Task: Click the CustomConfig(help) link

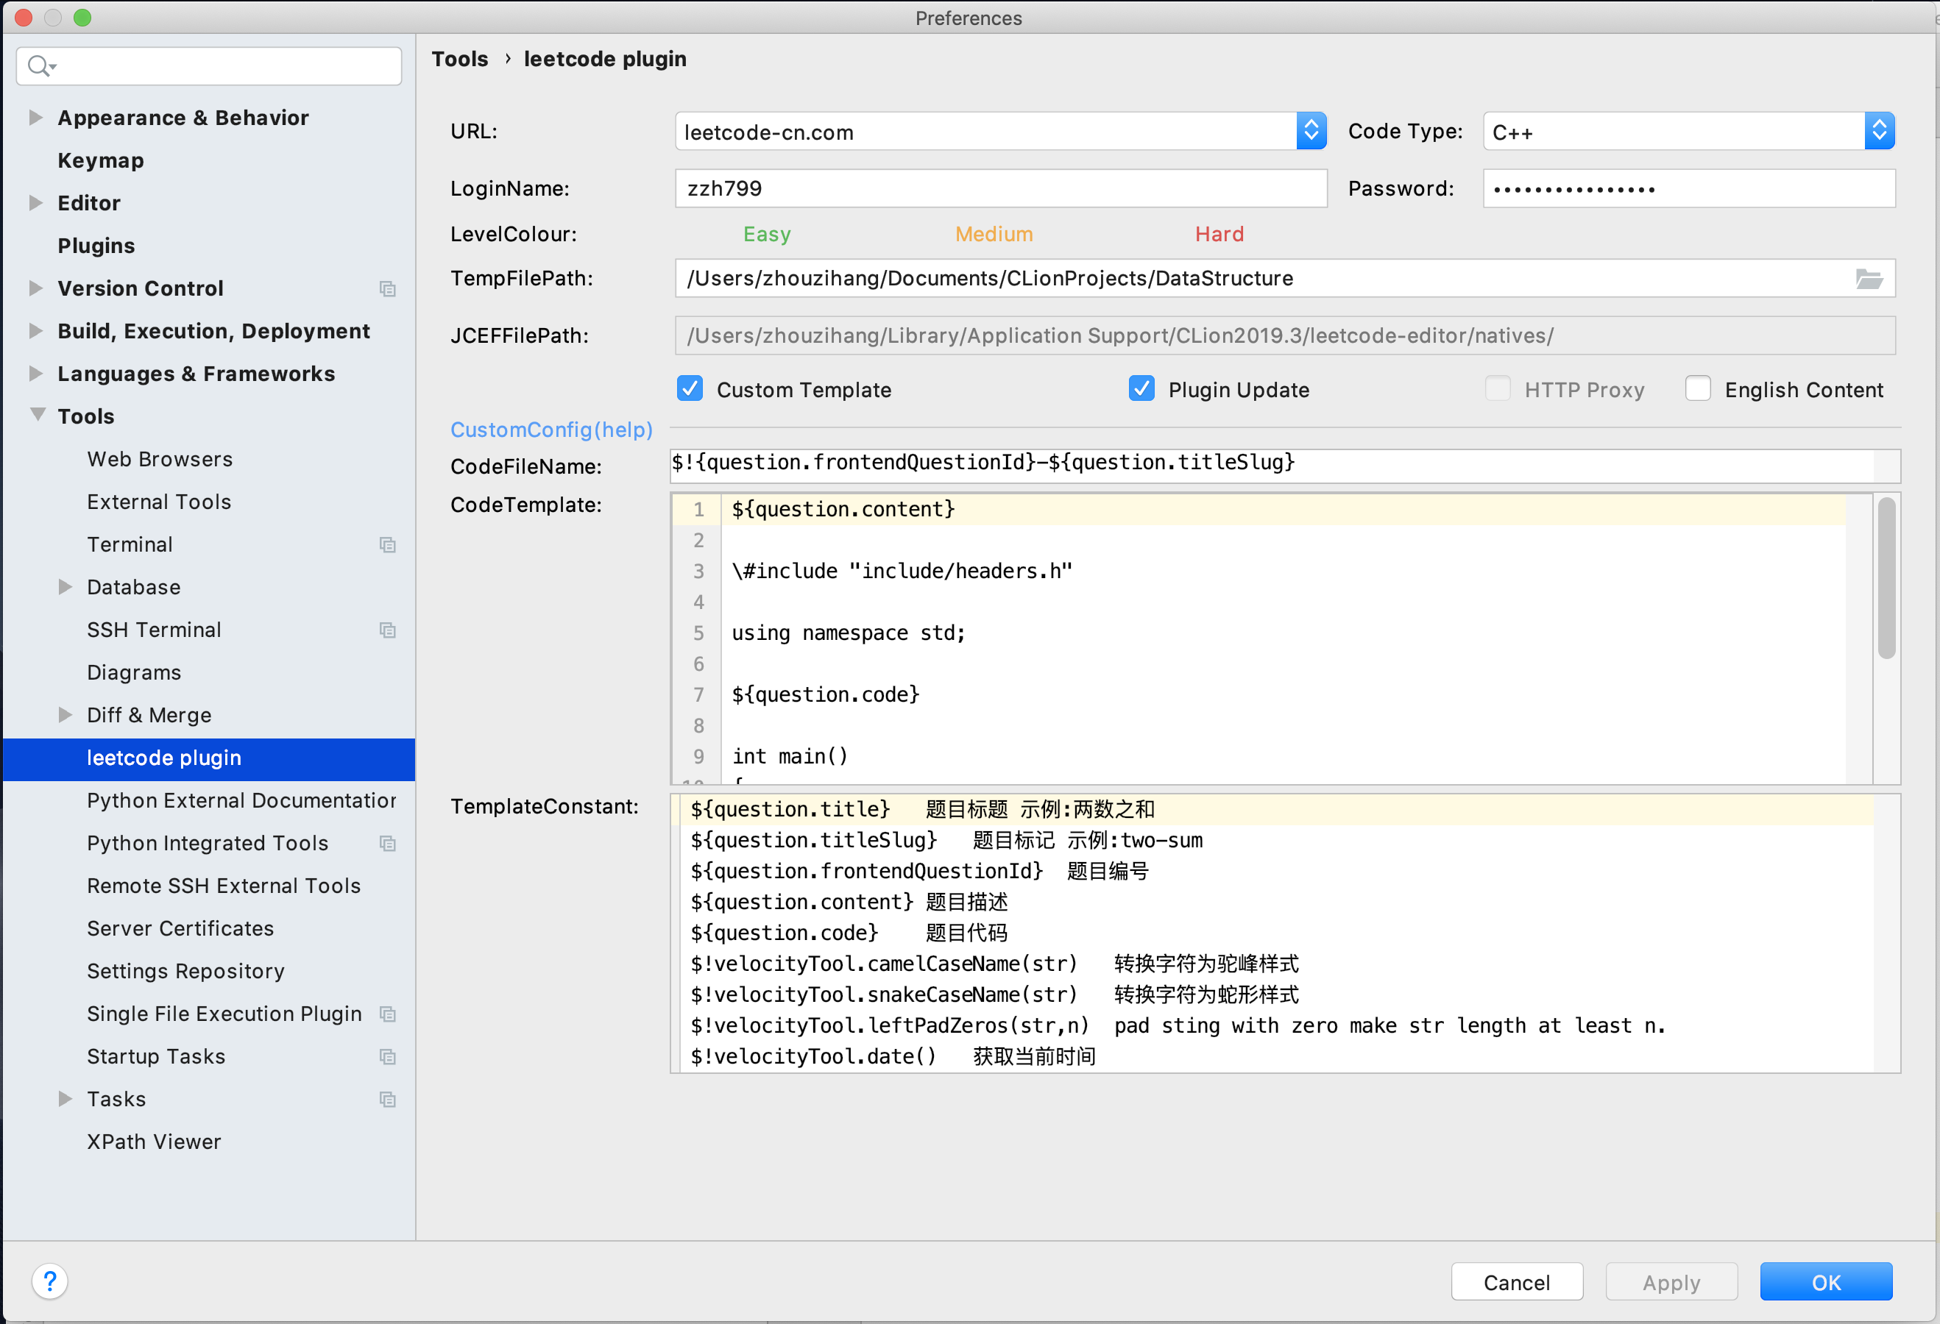Action: pyautogui.click(x=551, y=430)
